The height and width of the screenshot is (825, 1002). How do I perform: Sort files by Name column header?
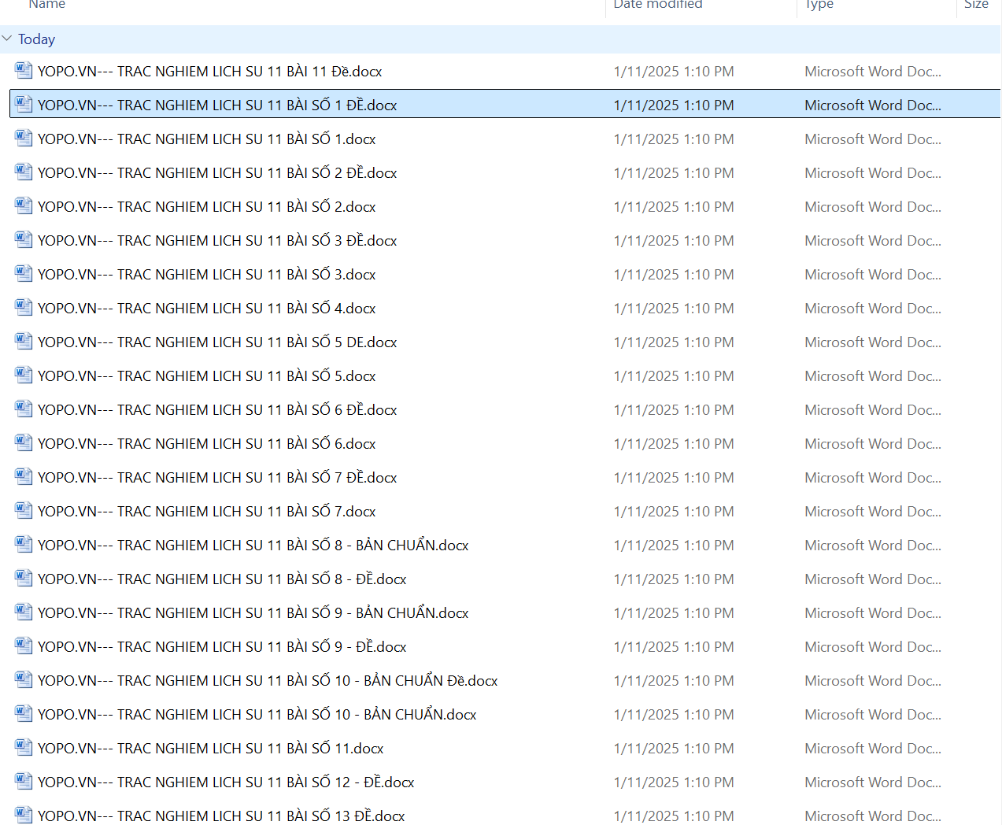tap(47, 5)
